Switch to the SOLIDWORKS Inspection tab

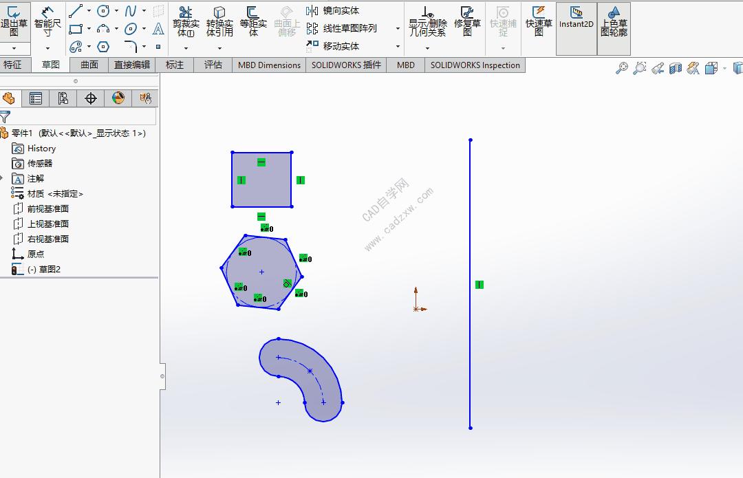click(x=477, y=64)
